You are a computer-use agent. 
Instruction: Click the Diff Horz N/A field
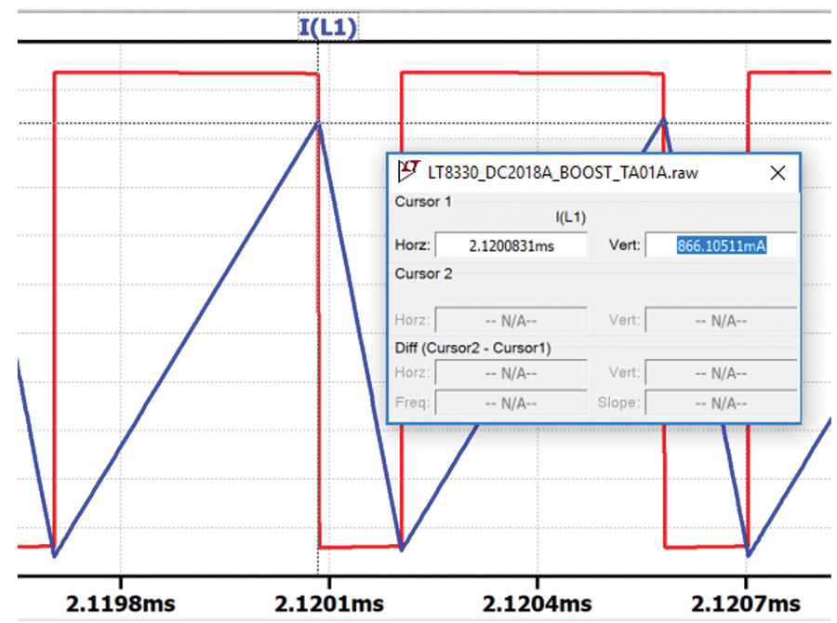(x=511, y=373)
